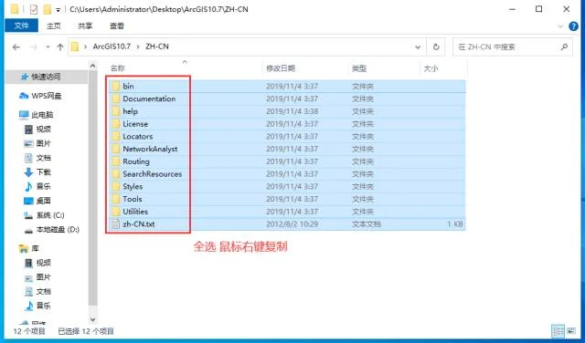The image size is (585, 343).
Task: Click ArcGIS10.7 in the address breadcrumb
Action: [x=112, y=47]
